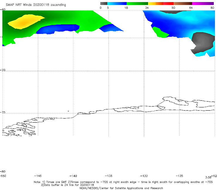Select the gray segment of the color bar
The width and height of the screenshot is (217, 190).
click(x=104, y=4)
